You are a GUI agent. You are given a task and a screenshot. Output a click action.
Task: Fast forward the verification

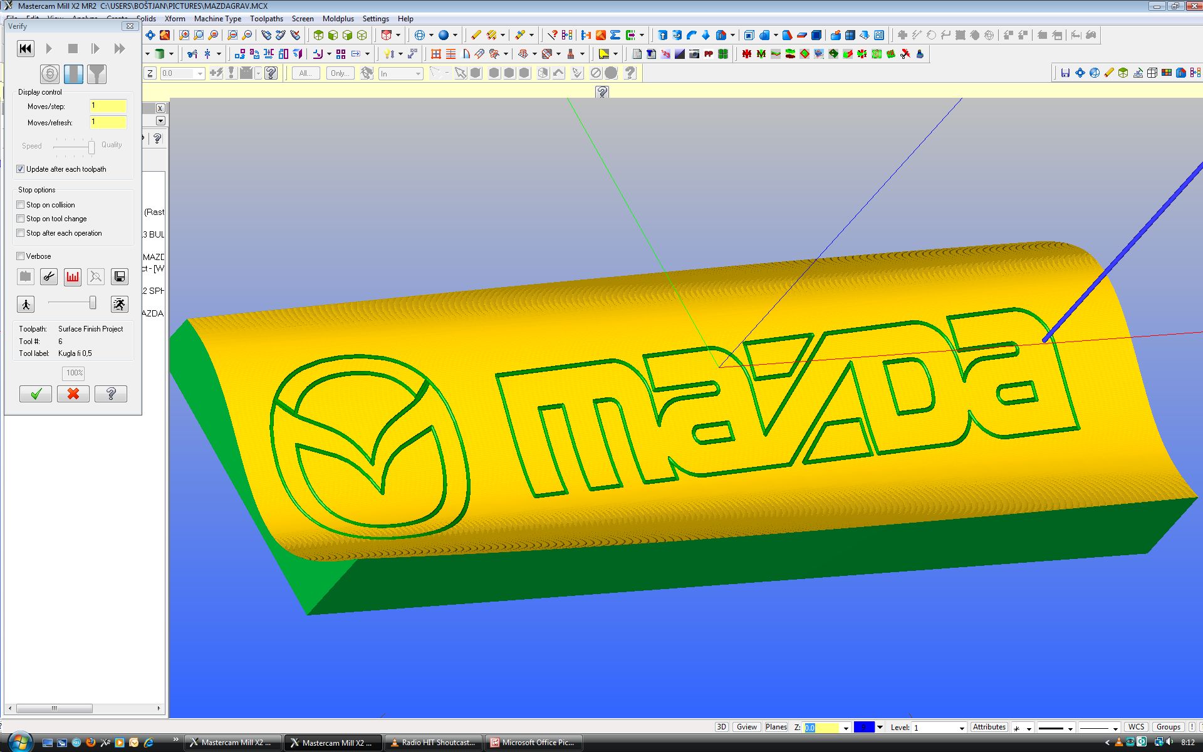pyautogui.click(x=119, y=48)
